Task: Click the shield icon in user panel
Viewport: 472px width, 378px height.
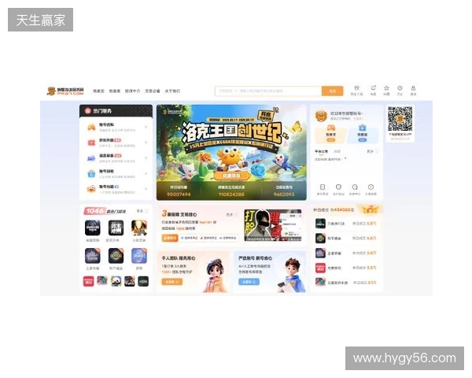Action: 338,187
